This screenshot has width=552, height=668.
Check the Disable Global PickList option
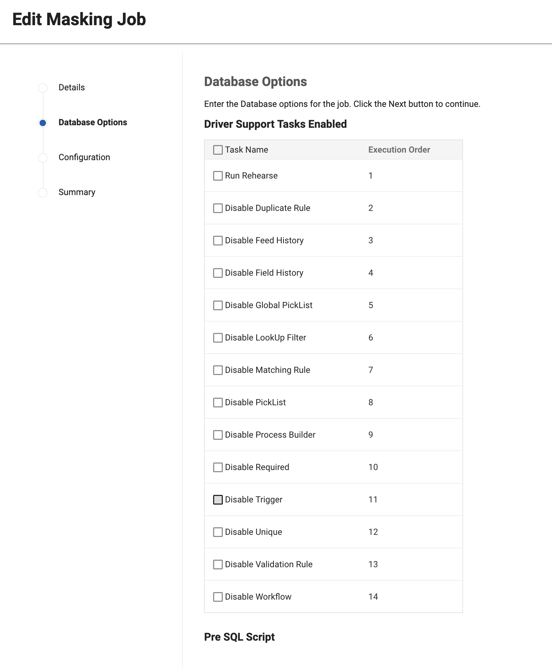pyautogui.click(x=218, y=306)
